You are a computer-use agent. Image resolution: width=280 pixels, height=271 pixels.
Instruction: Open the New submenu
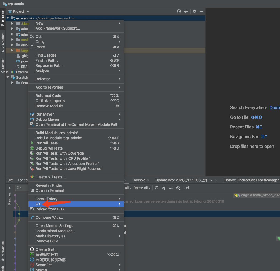point(76,23)
